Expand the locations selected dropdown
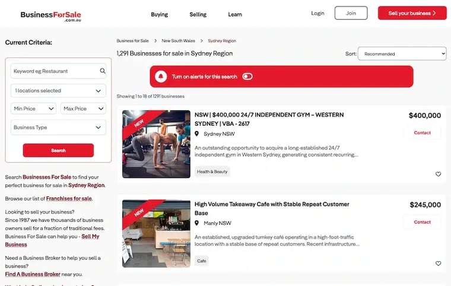The height and width of the screenshot is (286, 451). (58, 91)
